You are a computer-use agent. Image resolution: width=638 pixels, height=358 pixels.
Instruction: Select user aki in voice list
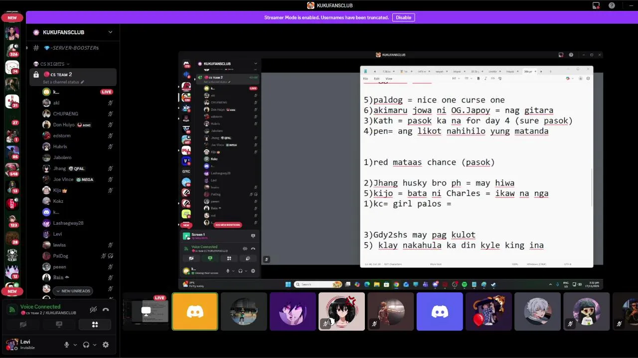tap(78, 103)
